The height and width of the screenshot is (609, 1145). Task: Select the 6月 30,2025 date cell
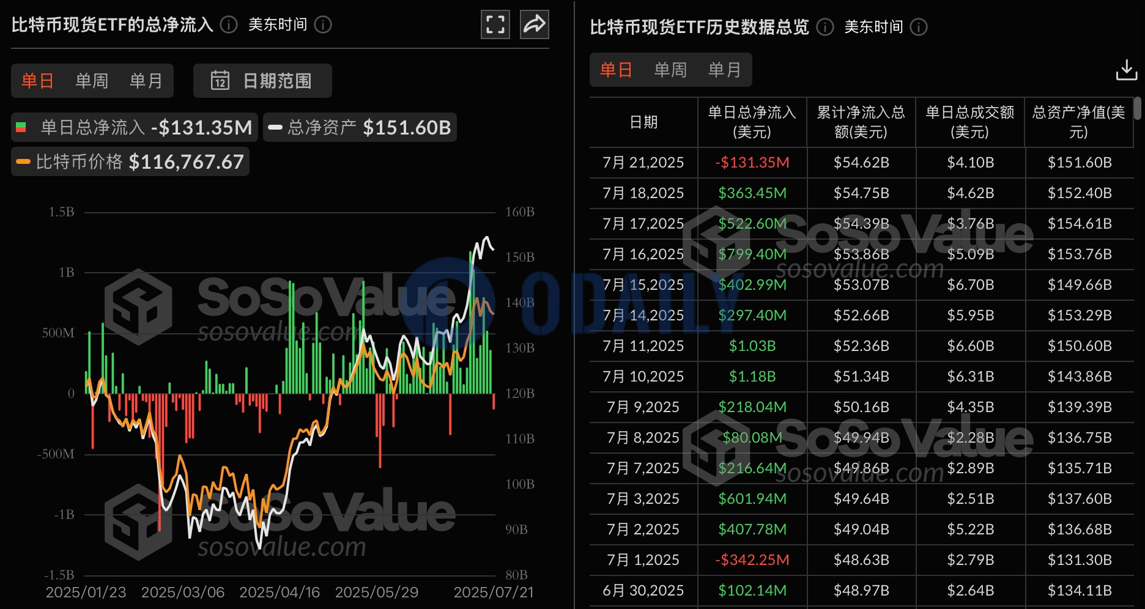(x=643, y=591)
